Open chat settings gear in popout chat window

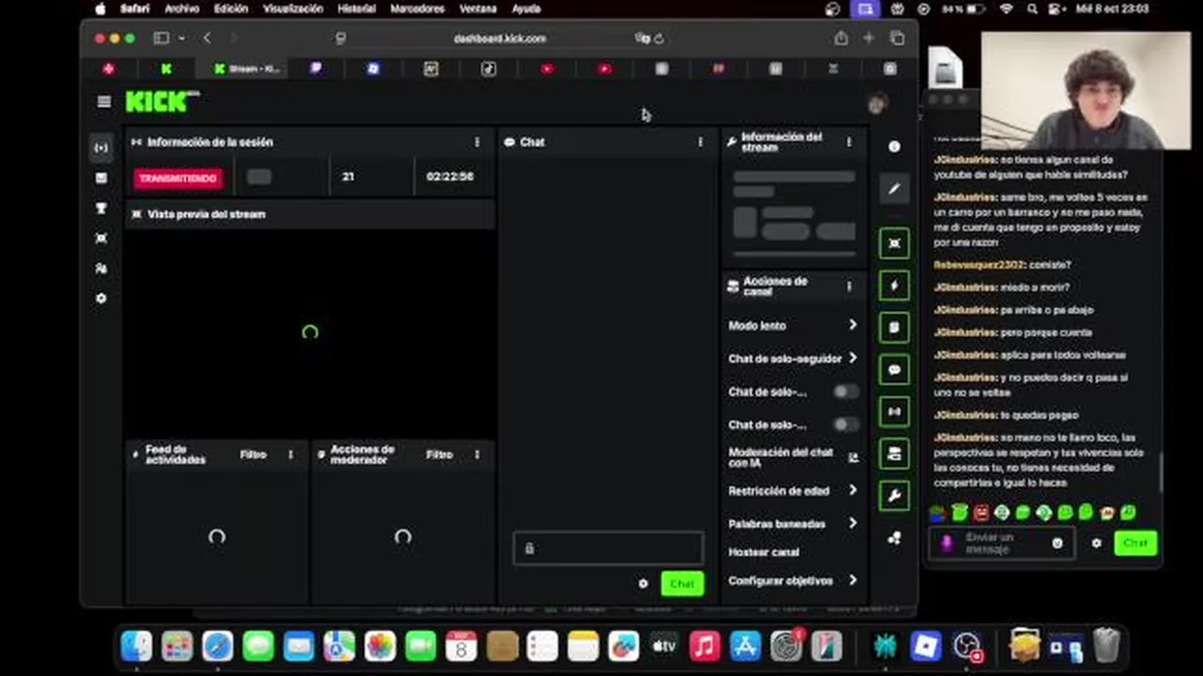[x=1096, y=543]
